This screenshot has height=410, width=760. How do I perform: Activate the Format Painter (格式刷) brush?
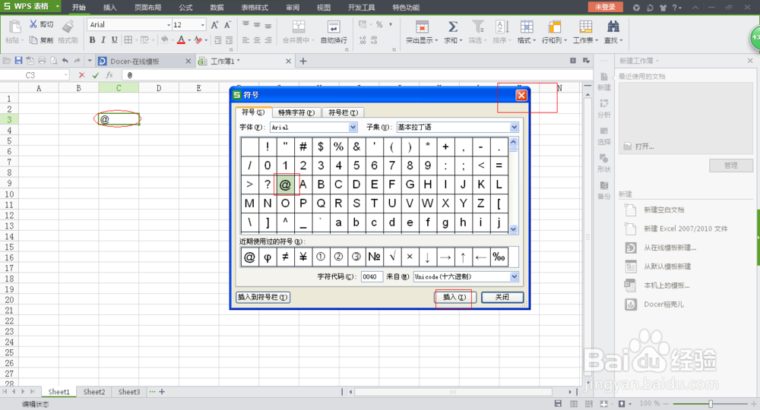click(68, 27)
